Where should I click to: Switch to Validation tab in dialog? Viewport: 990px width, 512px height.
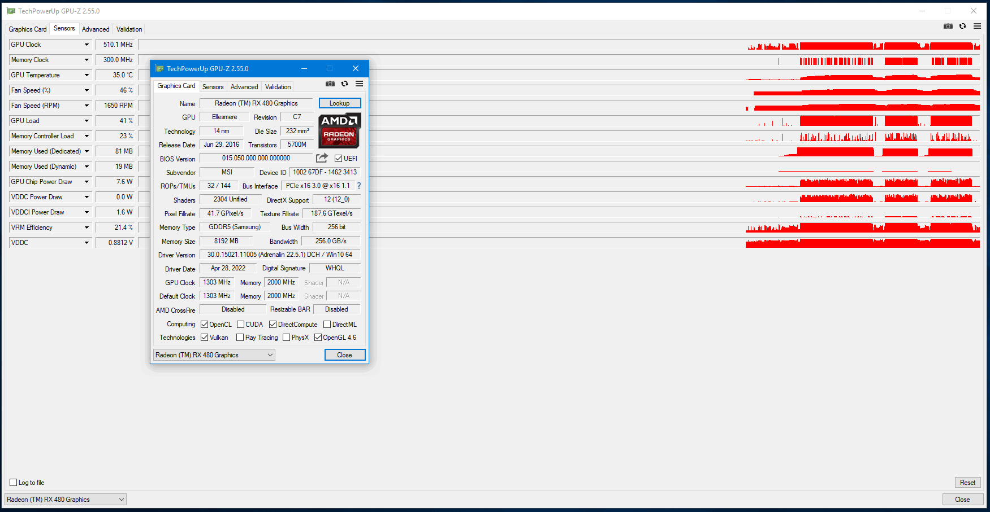tap(278, 87)
